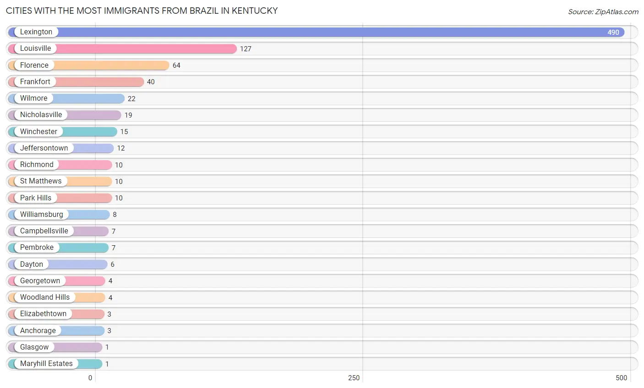
Task: Click the Woodland Hills label
Action: pyautogui.click(x=45, y=297)
